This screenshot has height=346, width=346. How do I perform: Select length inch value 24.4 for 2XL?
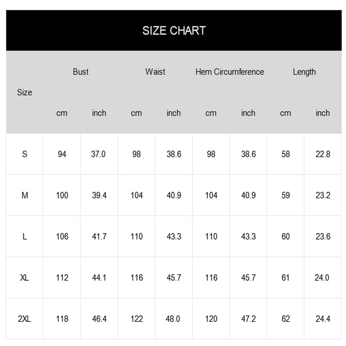(x=323, y=319)
